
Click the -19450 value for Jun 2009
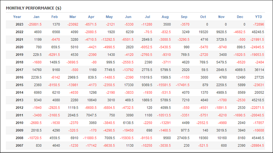[128, 130]
